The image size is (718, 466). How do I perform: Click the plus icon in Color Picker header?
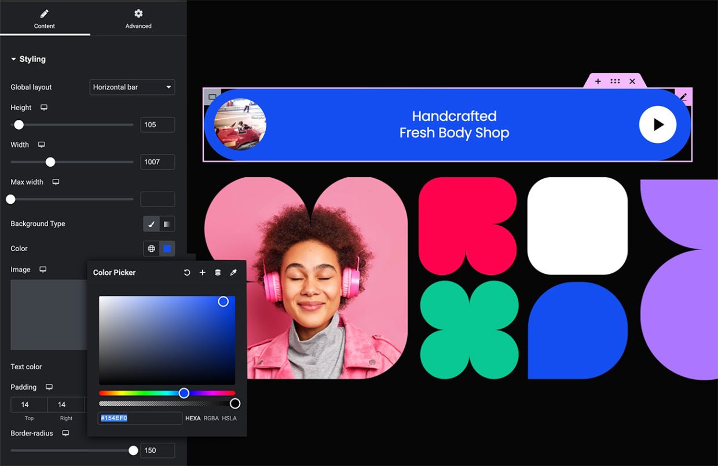point(203,273)
